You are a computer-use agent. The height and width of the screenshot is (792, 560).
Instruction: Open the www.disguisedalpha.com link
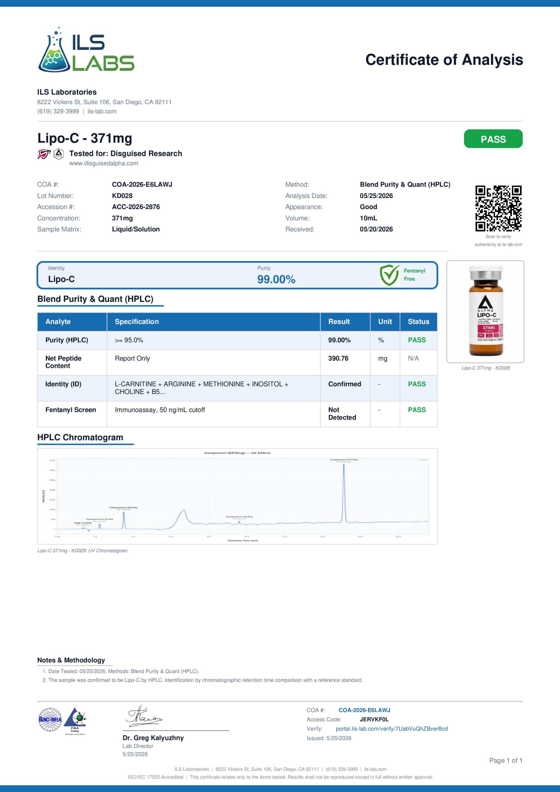[104, 163]
